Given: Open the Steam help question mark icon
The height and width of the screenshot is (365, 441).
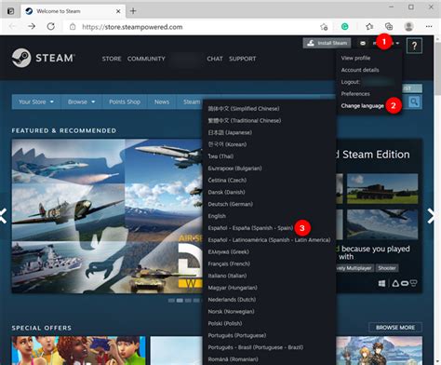Looking at the screenshot, I should coord(414,46).
